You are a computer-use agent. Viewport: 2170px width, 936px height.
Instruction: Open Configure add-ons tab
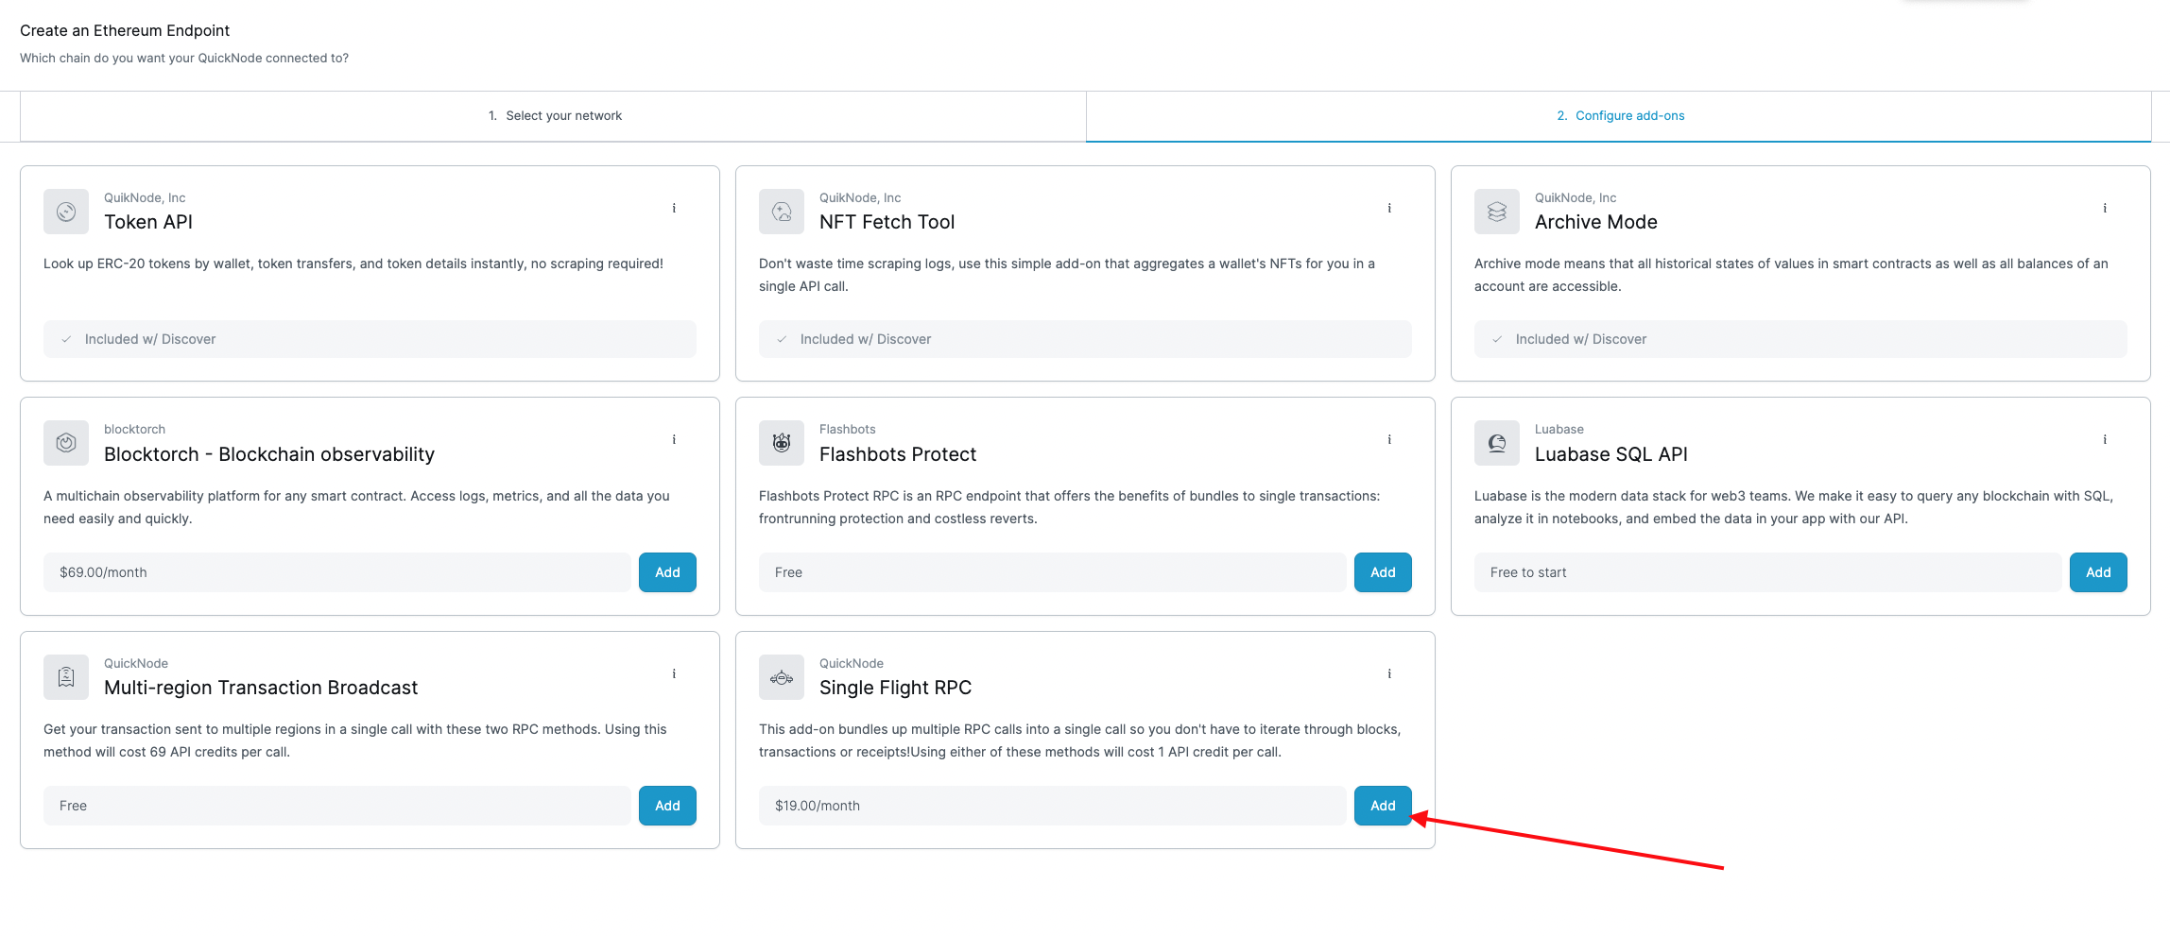[x=1619, y=116]
